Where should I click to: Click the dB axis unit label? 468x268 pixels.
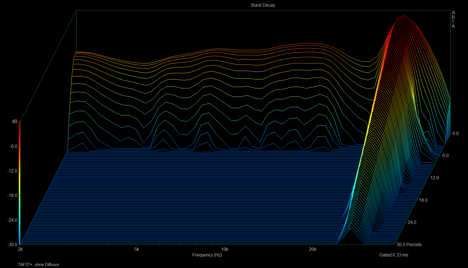tap(14, 122)
